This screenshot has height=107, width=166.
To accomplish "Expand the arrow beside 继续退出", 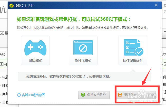I will pyautogui.click(x=152, y=95).
